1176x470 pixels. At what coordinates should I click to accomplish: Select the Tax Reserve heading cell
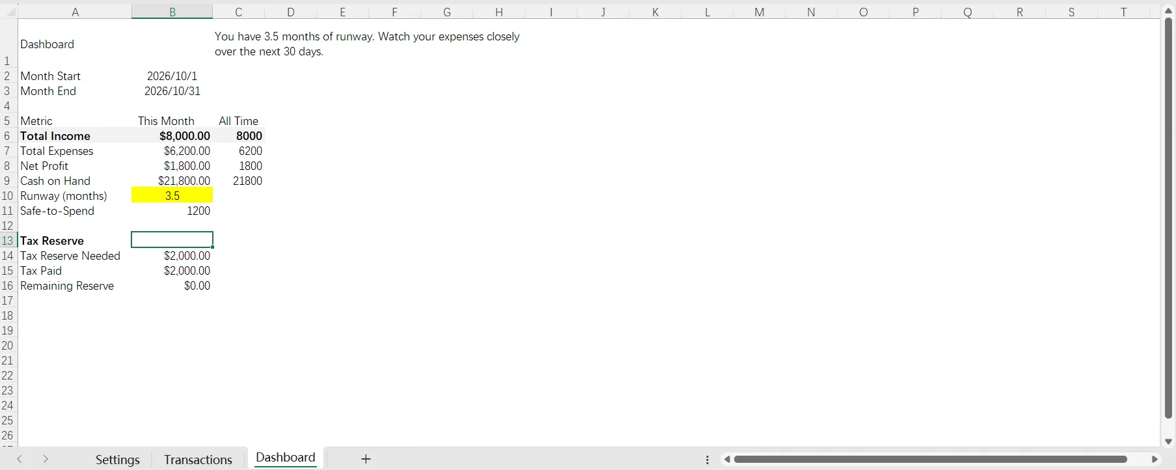75,241
